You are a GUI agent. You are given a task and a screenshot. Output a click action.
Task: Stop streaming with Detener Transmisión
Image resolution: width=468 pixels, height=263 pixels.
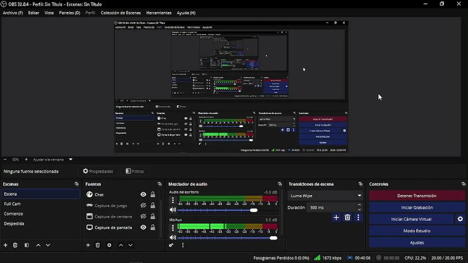tap(417, 196)
